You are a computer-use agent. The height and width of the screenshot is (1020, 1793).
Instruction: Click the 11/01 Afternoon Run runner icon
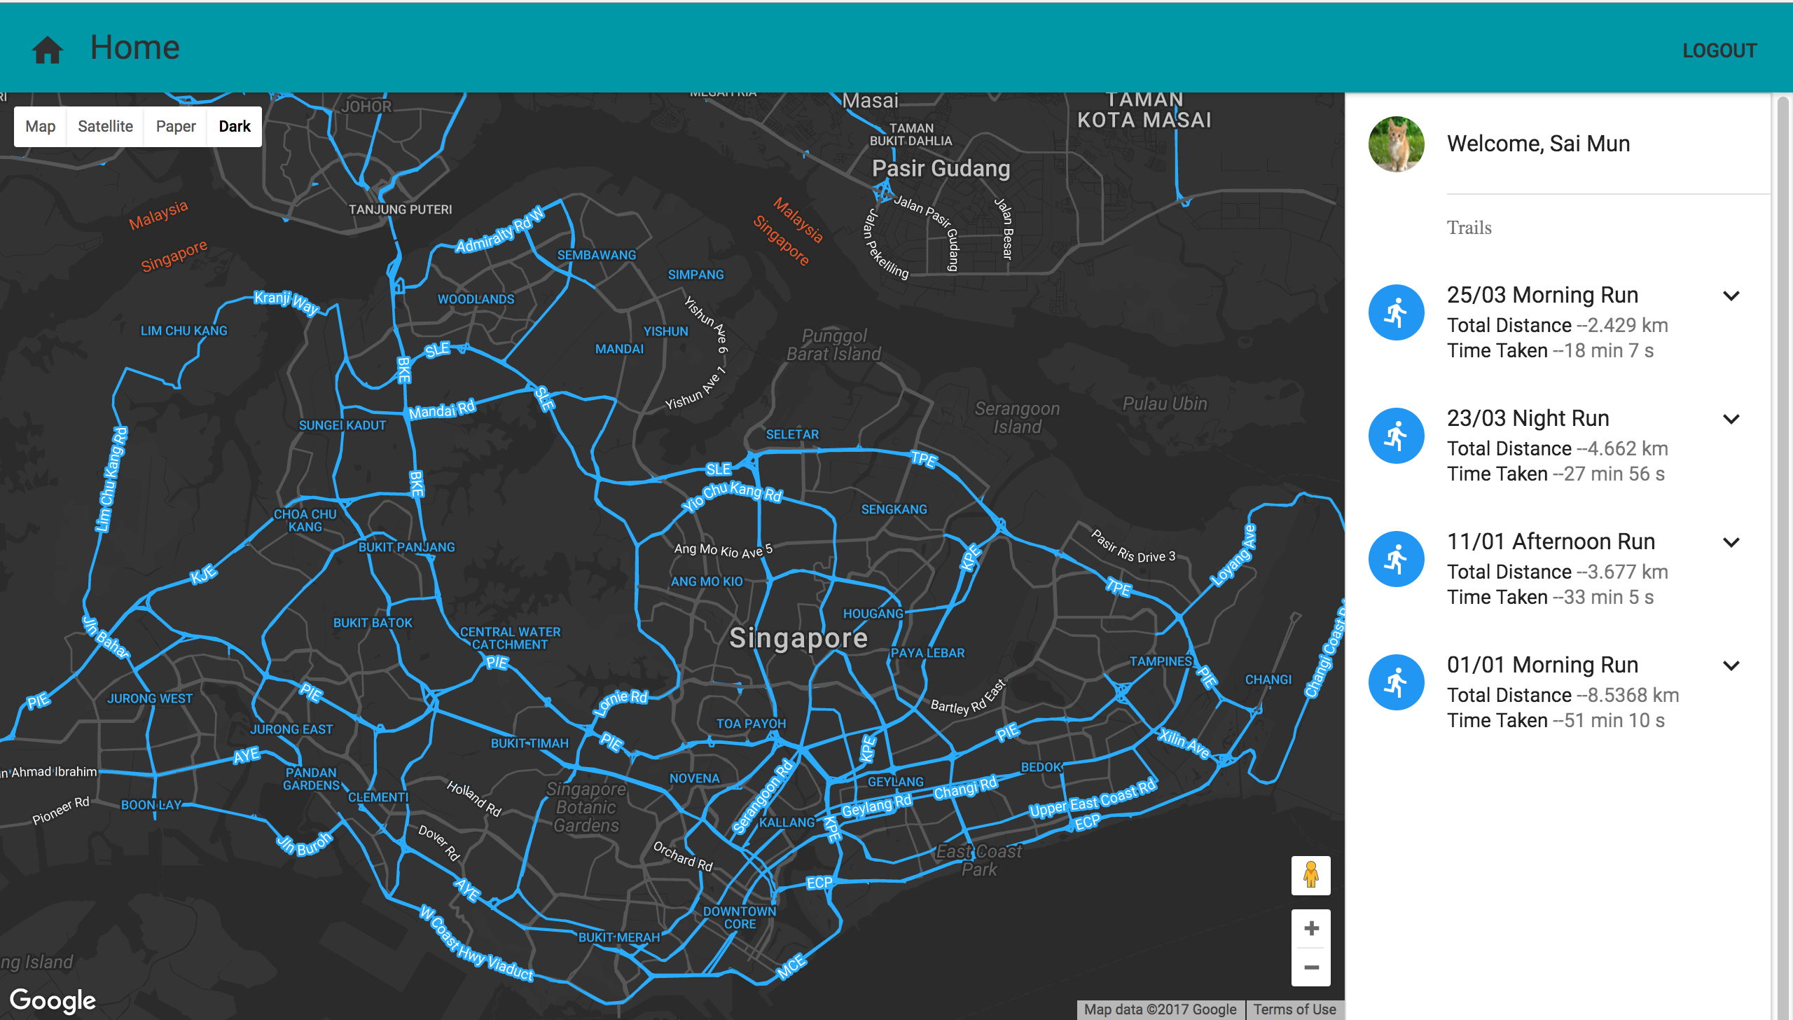click(1396, 559)
